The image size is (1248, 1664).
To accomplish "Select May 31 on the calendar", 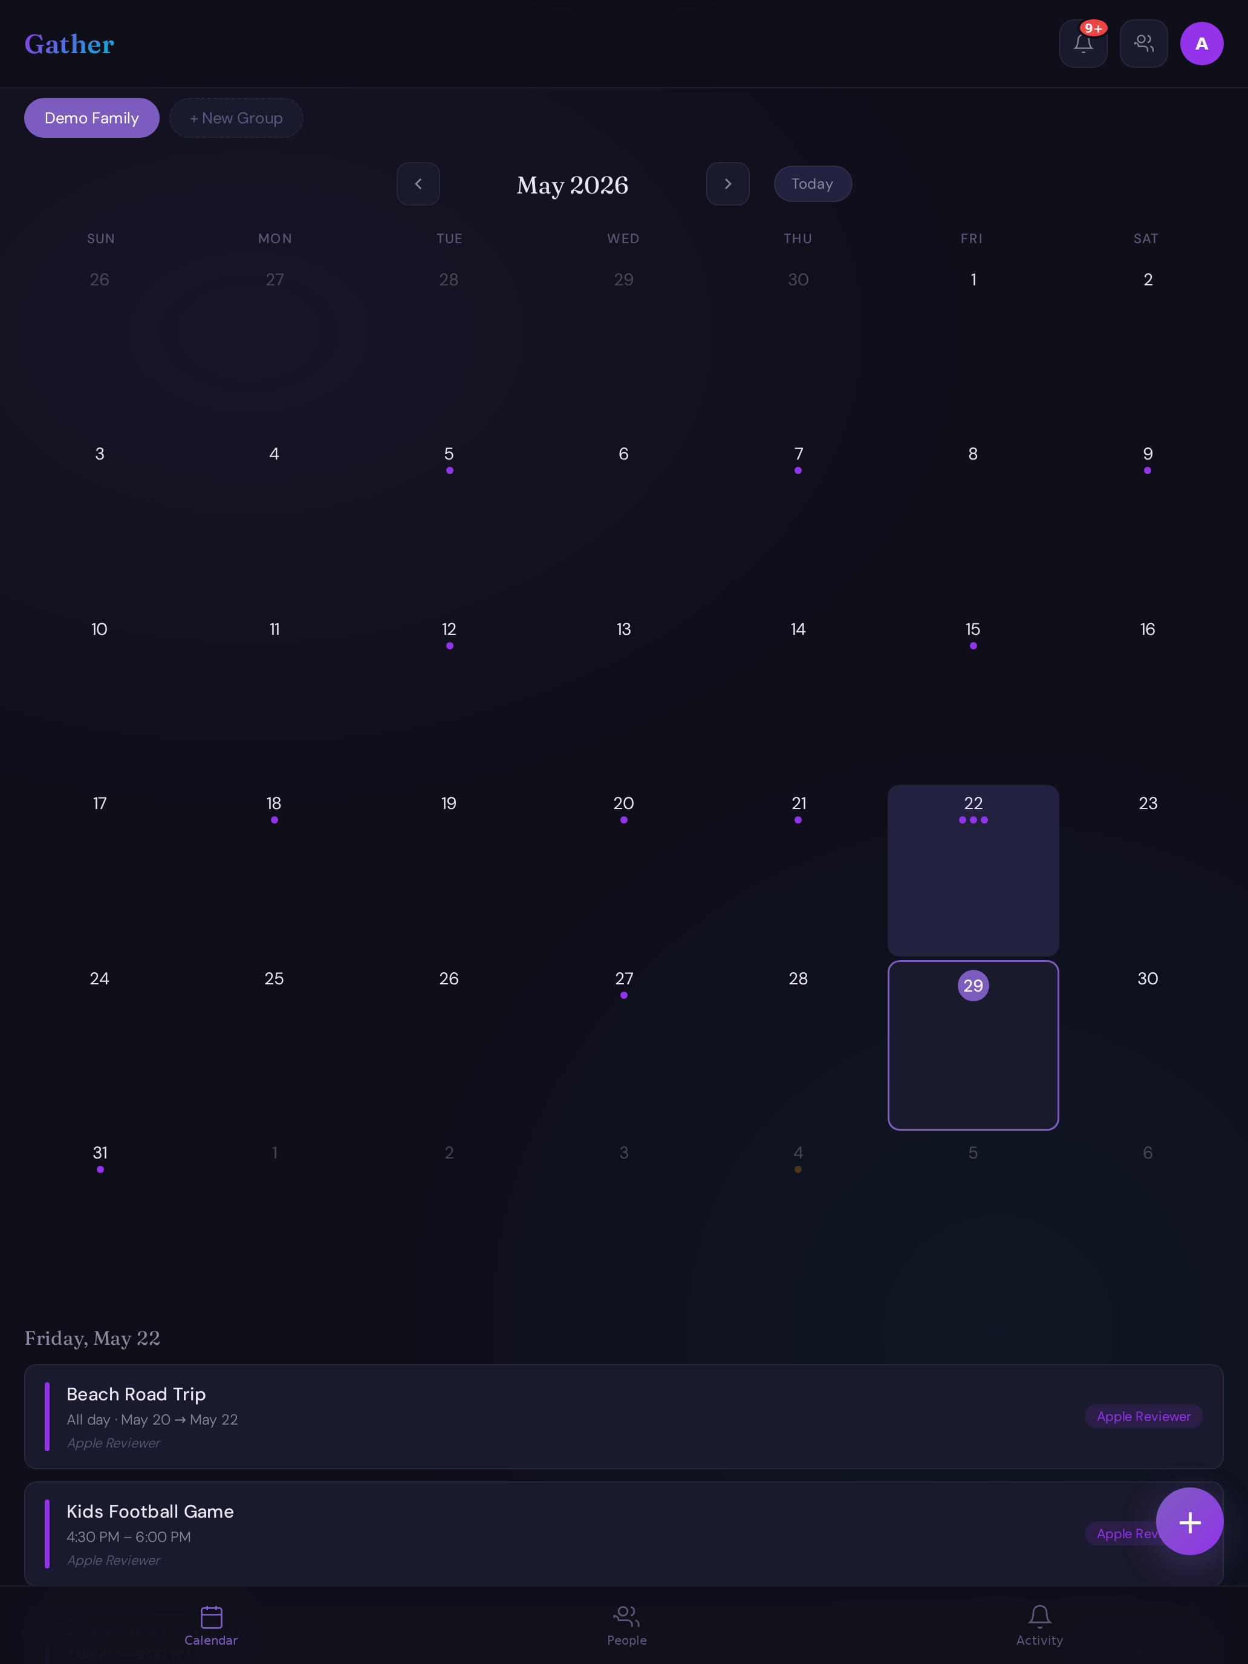I will 99,1220.
